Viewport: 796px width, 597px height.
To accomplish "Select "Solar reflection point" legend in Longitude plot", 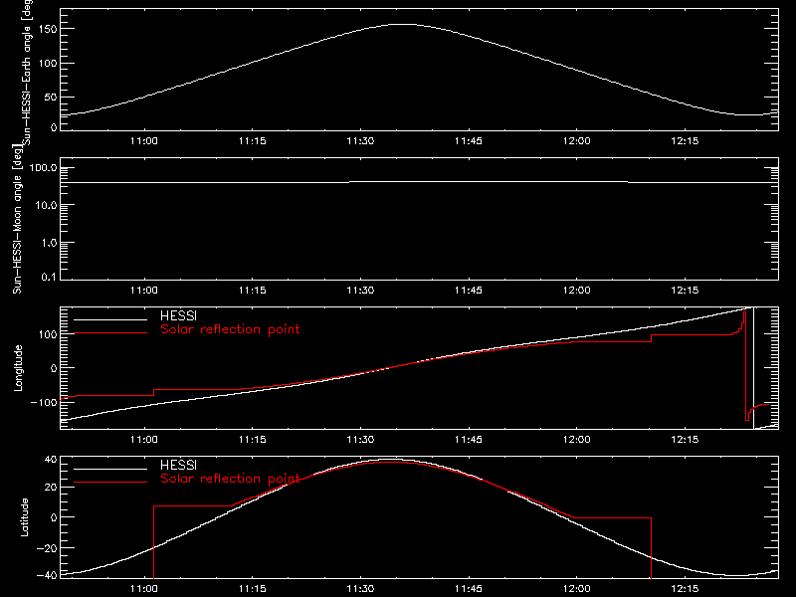I will (x=230, y=329).
